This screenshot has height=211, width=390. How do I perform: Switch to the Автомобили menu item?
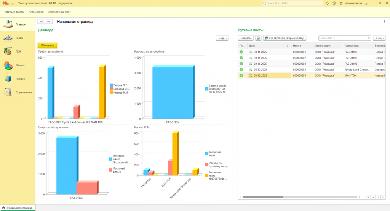click(36, 12)
